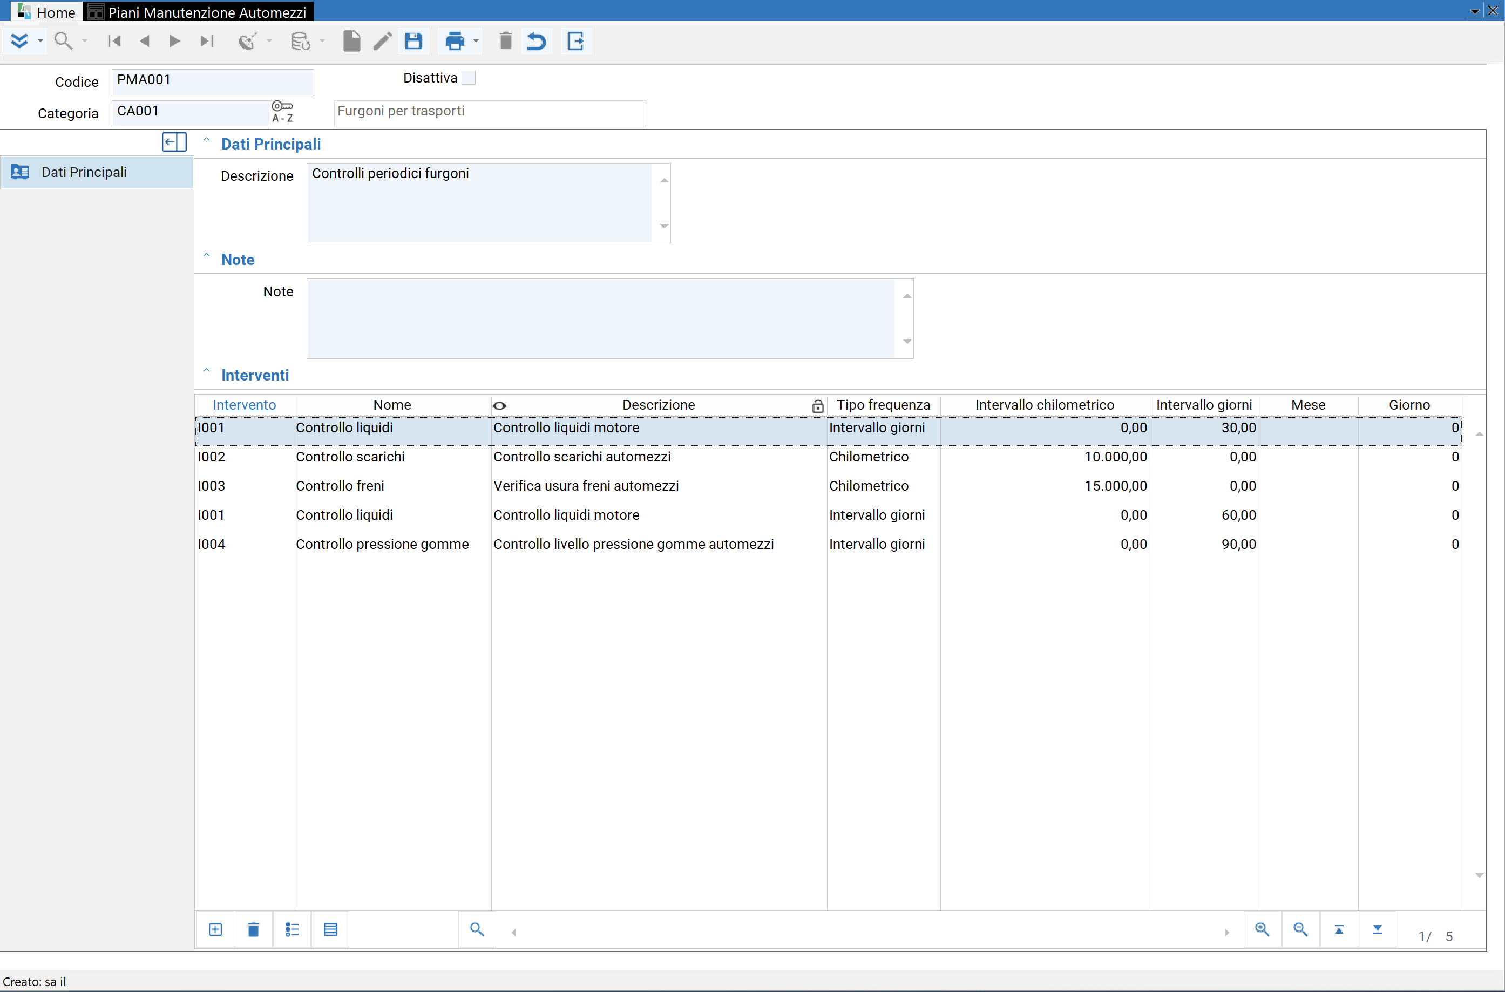Screen dimensions: 1505x992
Task: Open the dropdown beside the database icon
Action: pyautogui.click(x=323, y=42)
